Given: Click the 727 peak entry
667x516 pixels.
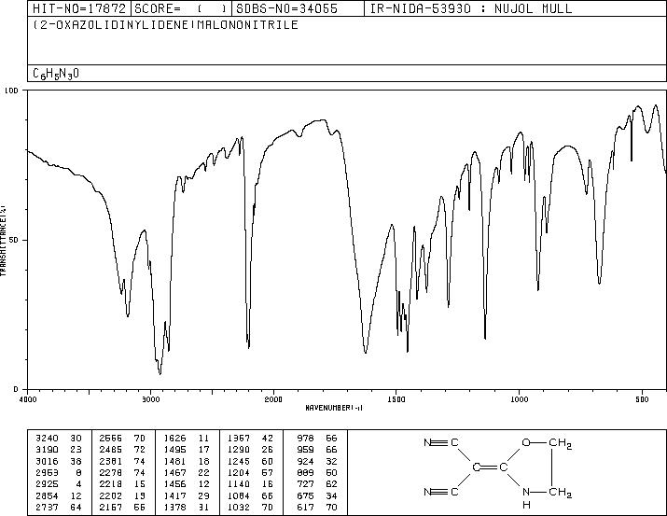Looking at the screenshot, I should coord(317,484).
